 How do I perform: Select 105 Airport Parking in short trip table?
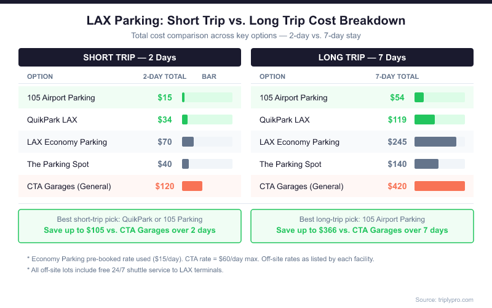pyautogui.click(x=61, y=97)
